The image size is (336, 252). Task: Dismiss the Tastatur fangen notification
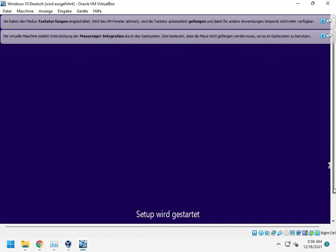[323, 21]
